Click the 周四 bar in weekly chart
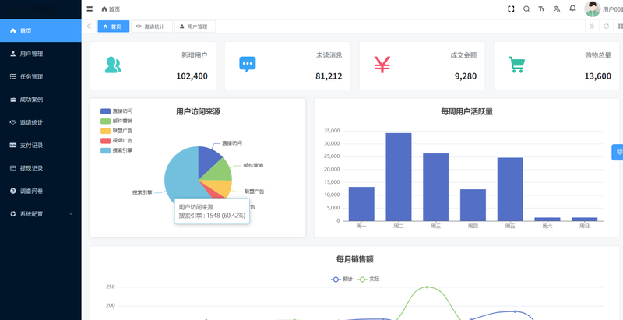The width and height of the screenshot is (623, 320). point(473,205)
